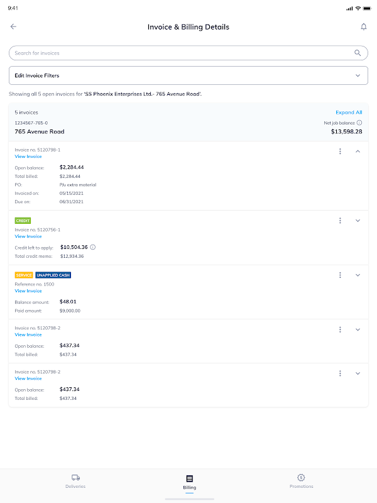Screen dimensions: 377x503
Task: Expand the last invoice in the list
Action: (358, 373)
